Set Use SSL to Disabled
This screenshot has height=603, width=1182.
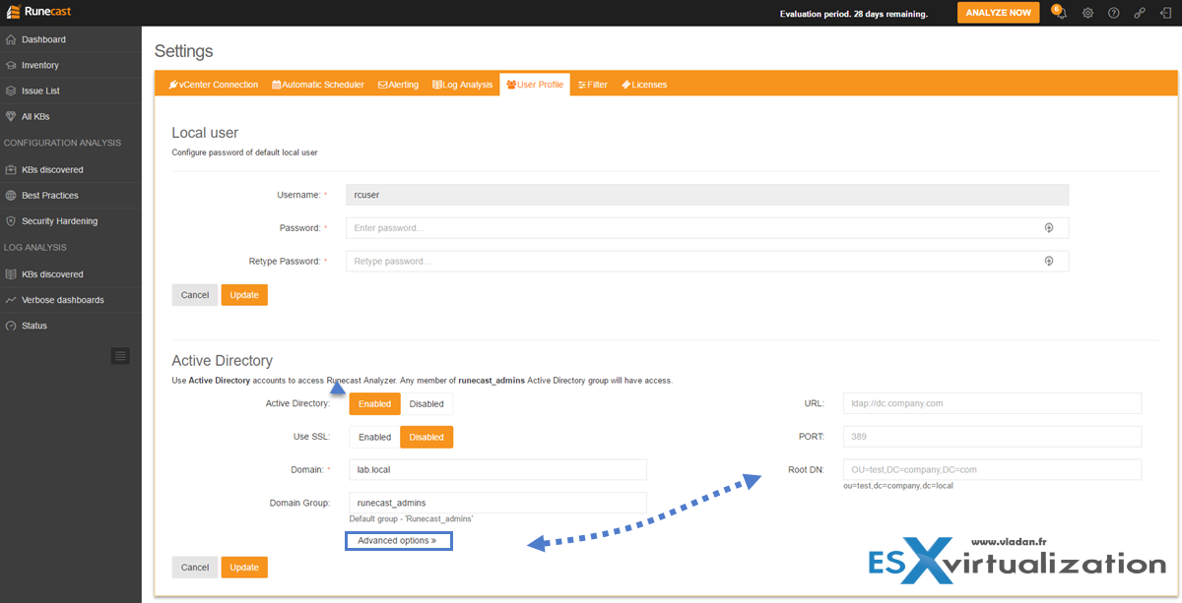pos(427,437)
